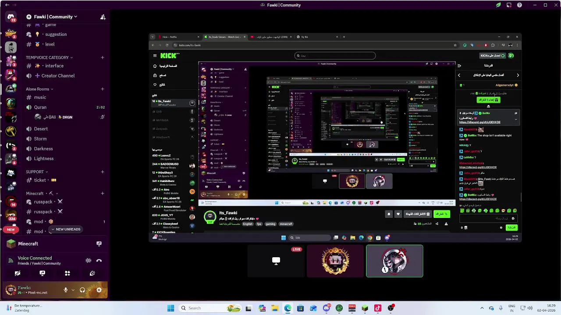Open the soundboard icon in voice panel

(x=92, y=273)
